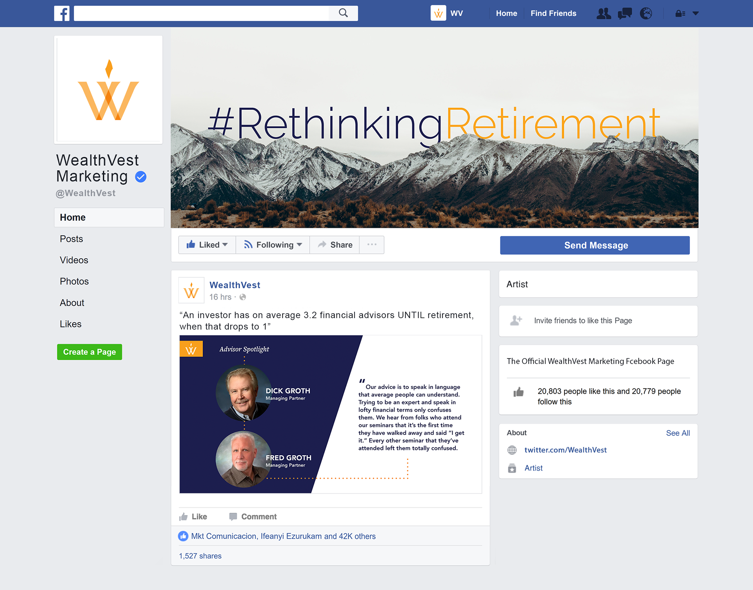Click the Send Message button

tap(595, 245)
